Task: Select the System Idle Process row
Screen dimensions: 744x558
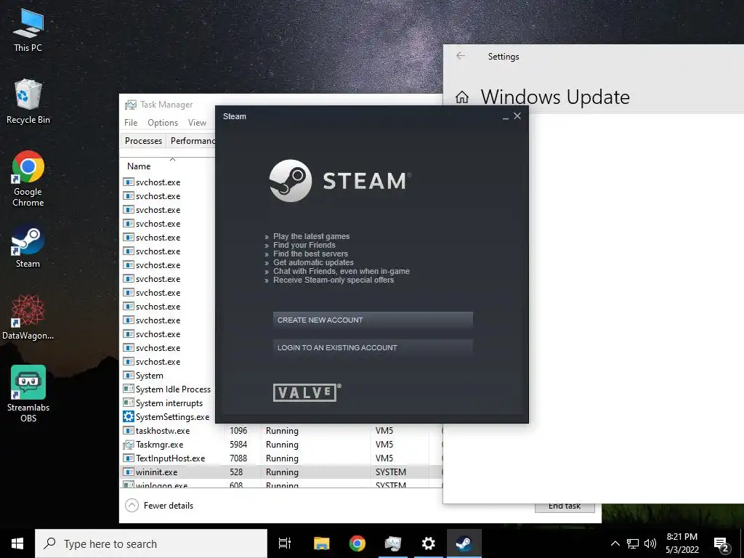Action: pyautogui.click(x=169, y=389)
